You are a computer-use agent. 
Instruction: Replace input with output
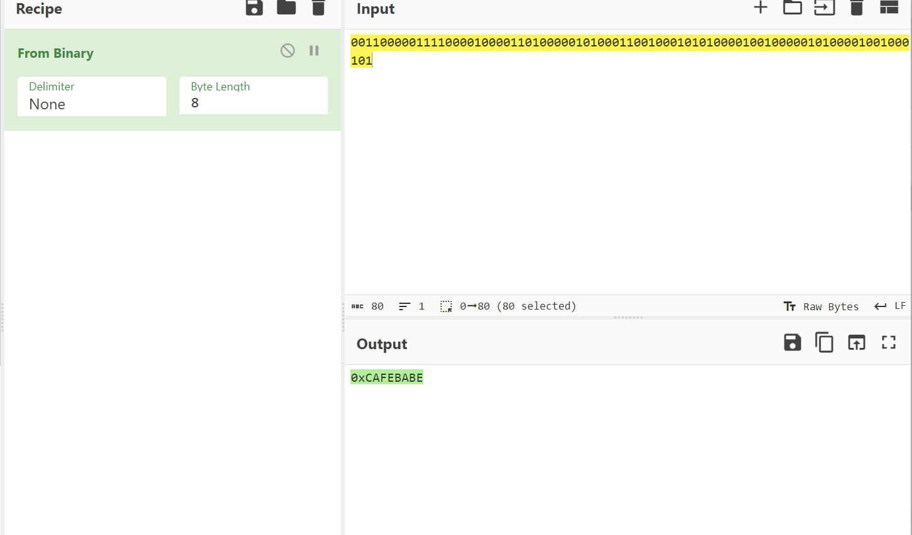(857, 342)
